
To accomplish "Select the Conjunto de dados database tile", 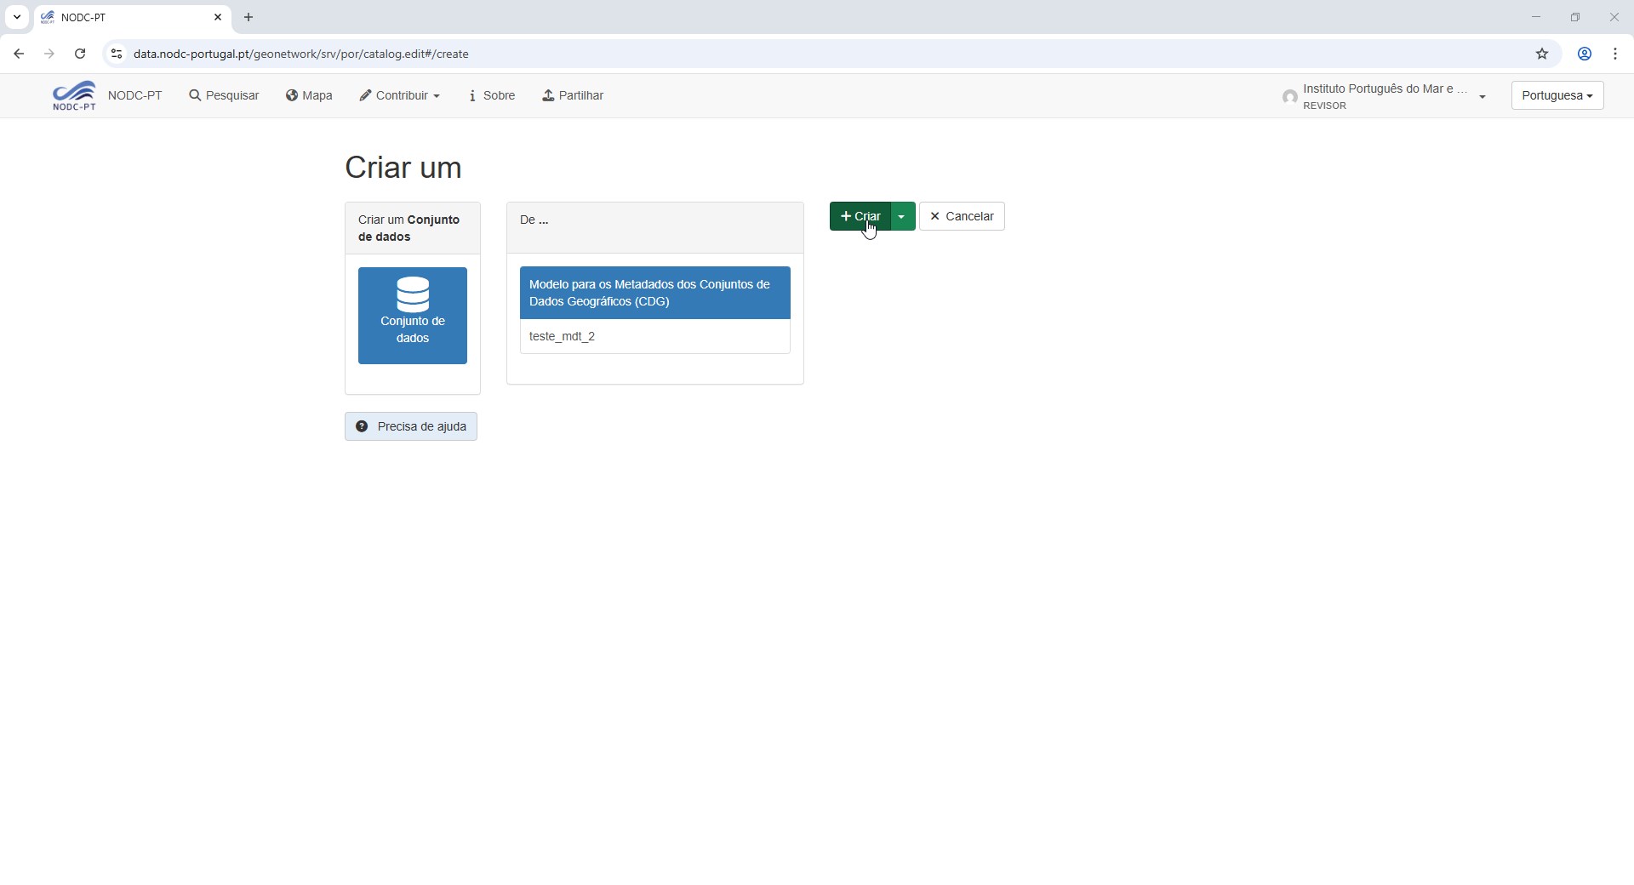I will [412, 316].
